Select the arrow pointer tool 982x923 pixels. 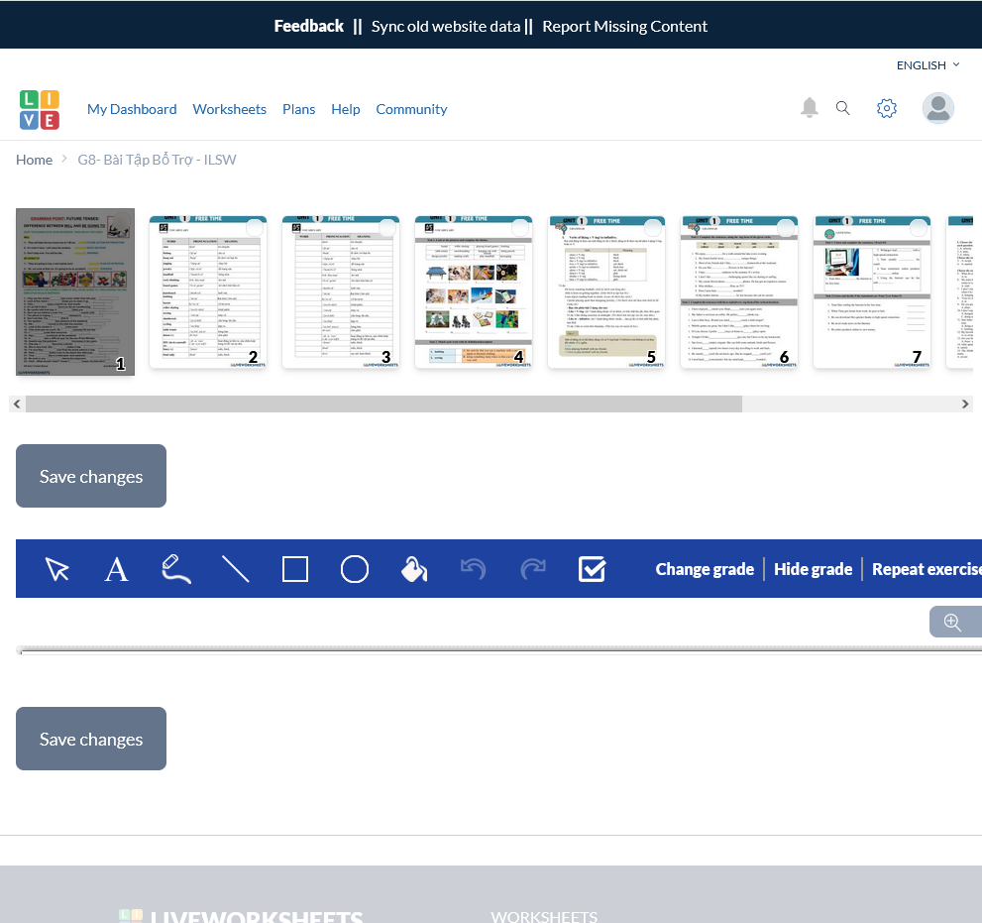tap(57, 569)
